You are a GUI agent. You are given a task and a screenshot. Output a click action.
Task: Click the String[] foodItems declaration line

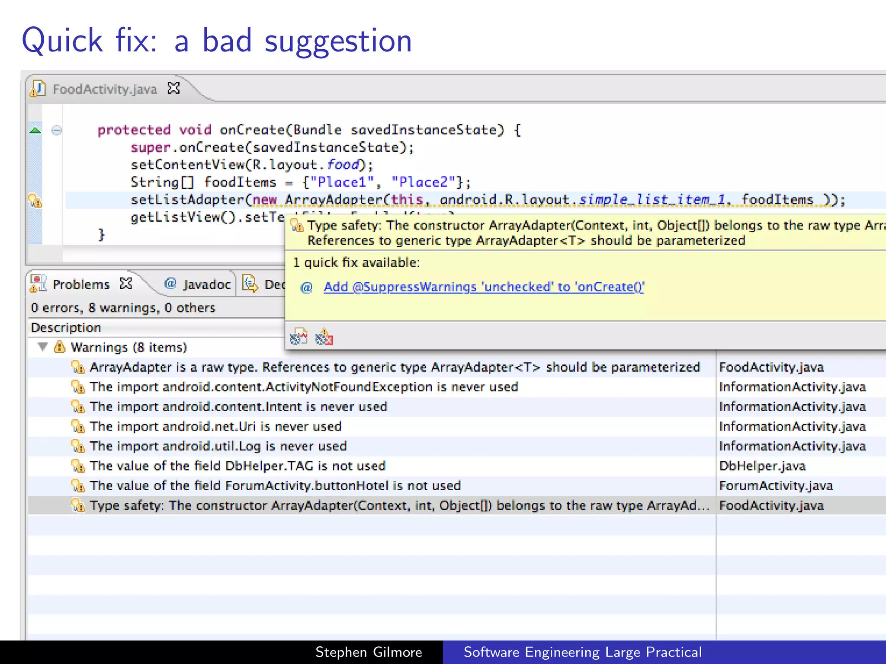click(x=301, y=182)
